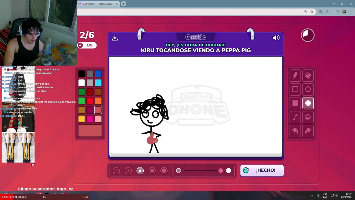The image size is (355, 200).
Task: Select the line tool
Action: [x=295, y=117]
